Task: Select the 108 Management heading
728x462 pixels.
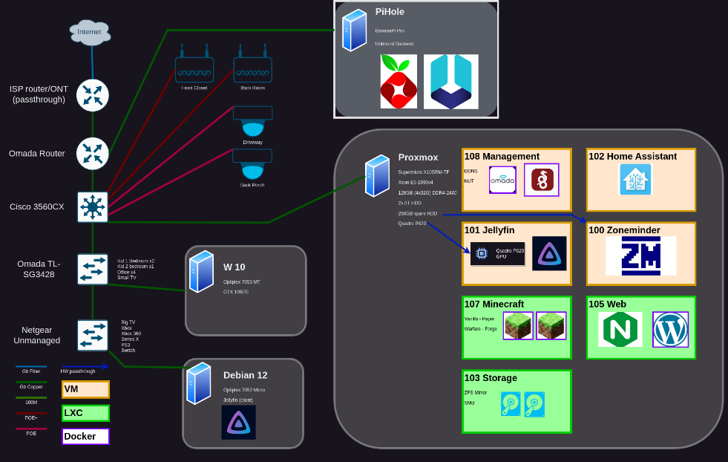Action: (x=502, y=157)
